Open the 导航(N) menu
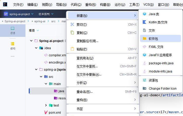 pos(61,5)
